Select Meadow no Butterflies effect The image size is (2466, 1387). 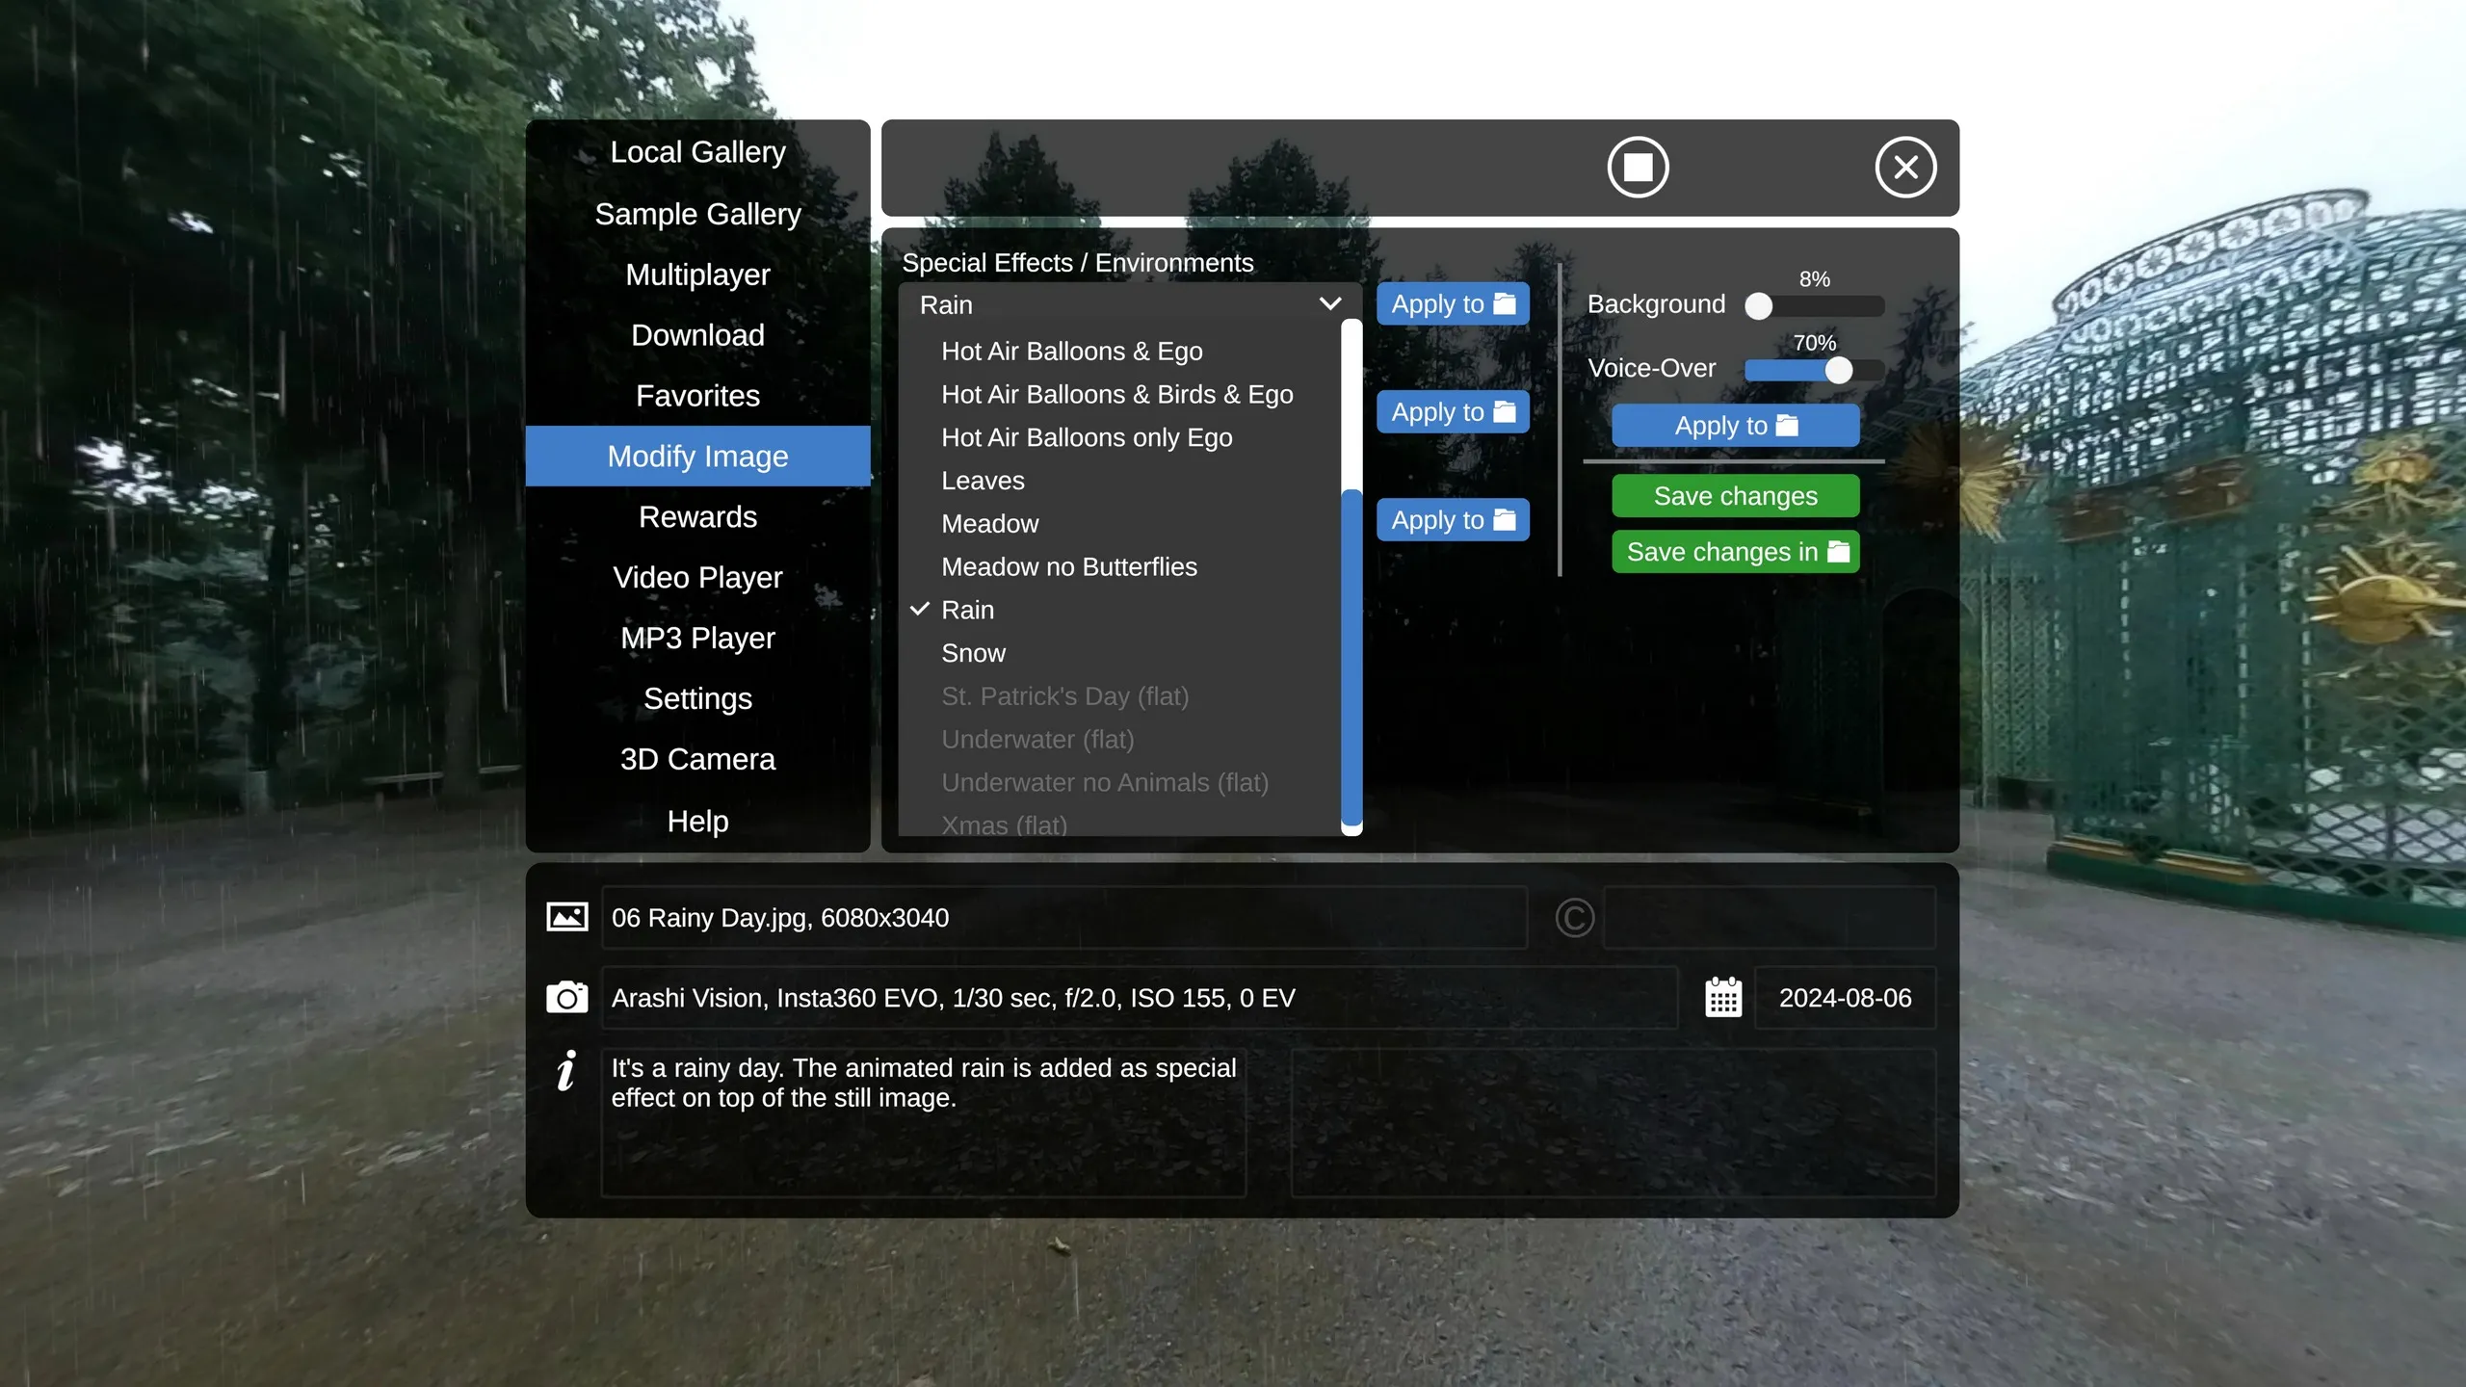(1068, 566)
